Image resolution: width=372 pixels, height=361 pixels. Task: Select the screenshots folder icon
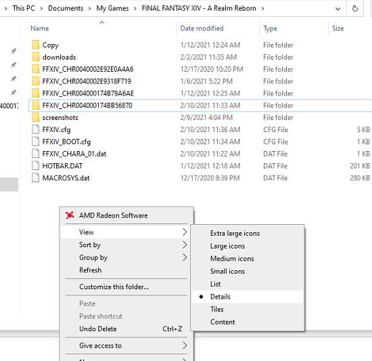point(35,117)
